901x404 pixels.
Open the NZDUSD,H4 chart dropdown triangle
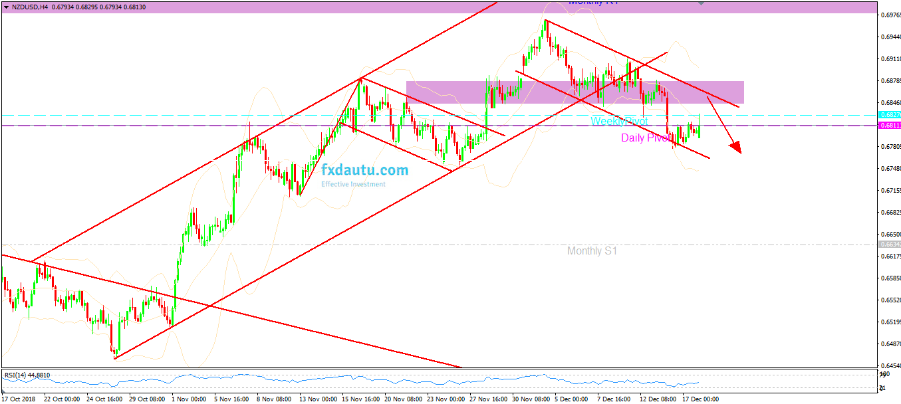[x=6, y=7]
